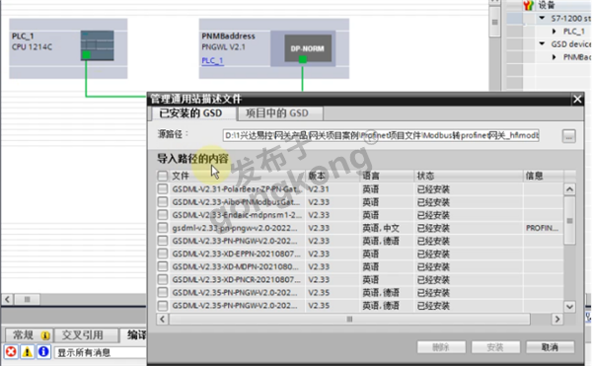
Task: Click the info badge on the 常规 tab
Action: (45, 335)
